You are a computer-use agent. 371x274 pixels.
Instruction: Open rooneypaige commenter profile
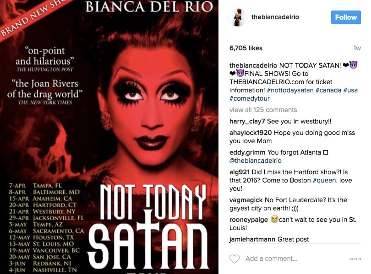click(248, 220)
